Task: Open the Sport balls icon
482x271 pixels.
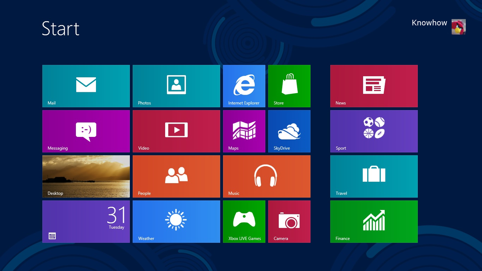Action: pyautogui.click(x=374, y=128)
